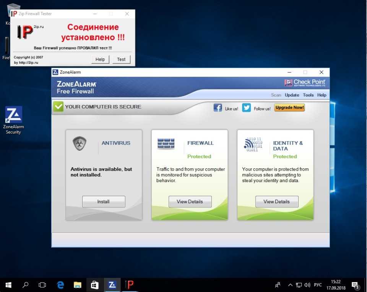Switch to 2ip Firewall Tester taskbar icon

pyautogui.click(x=129, y=285)
